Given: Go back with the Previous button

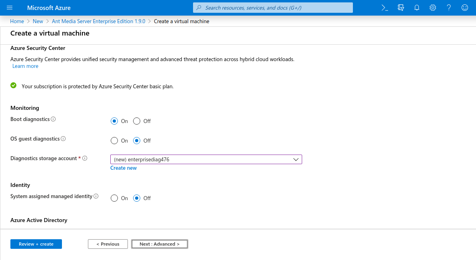Looking at the screenshot, I should tap(108, 244).
